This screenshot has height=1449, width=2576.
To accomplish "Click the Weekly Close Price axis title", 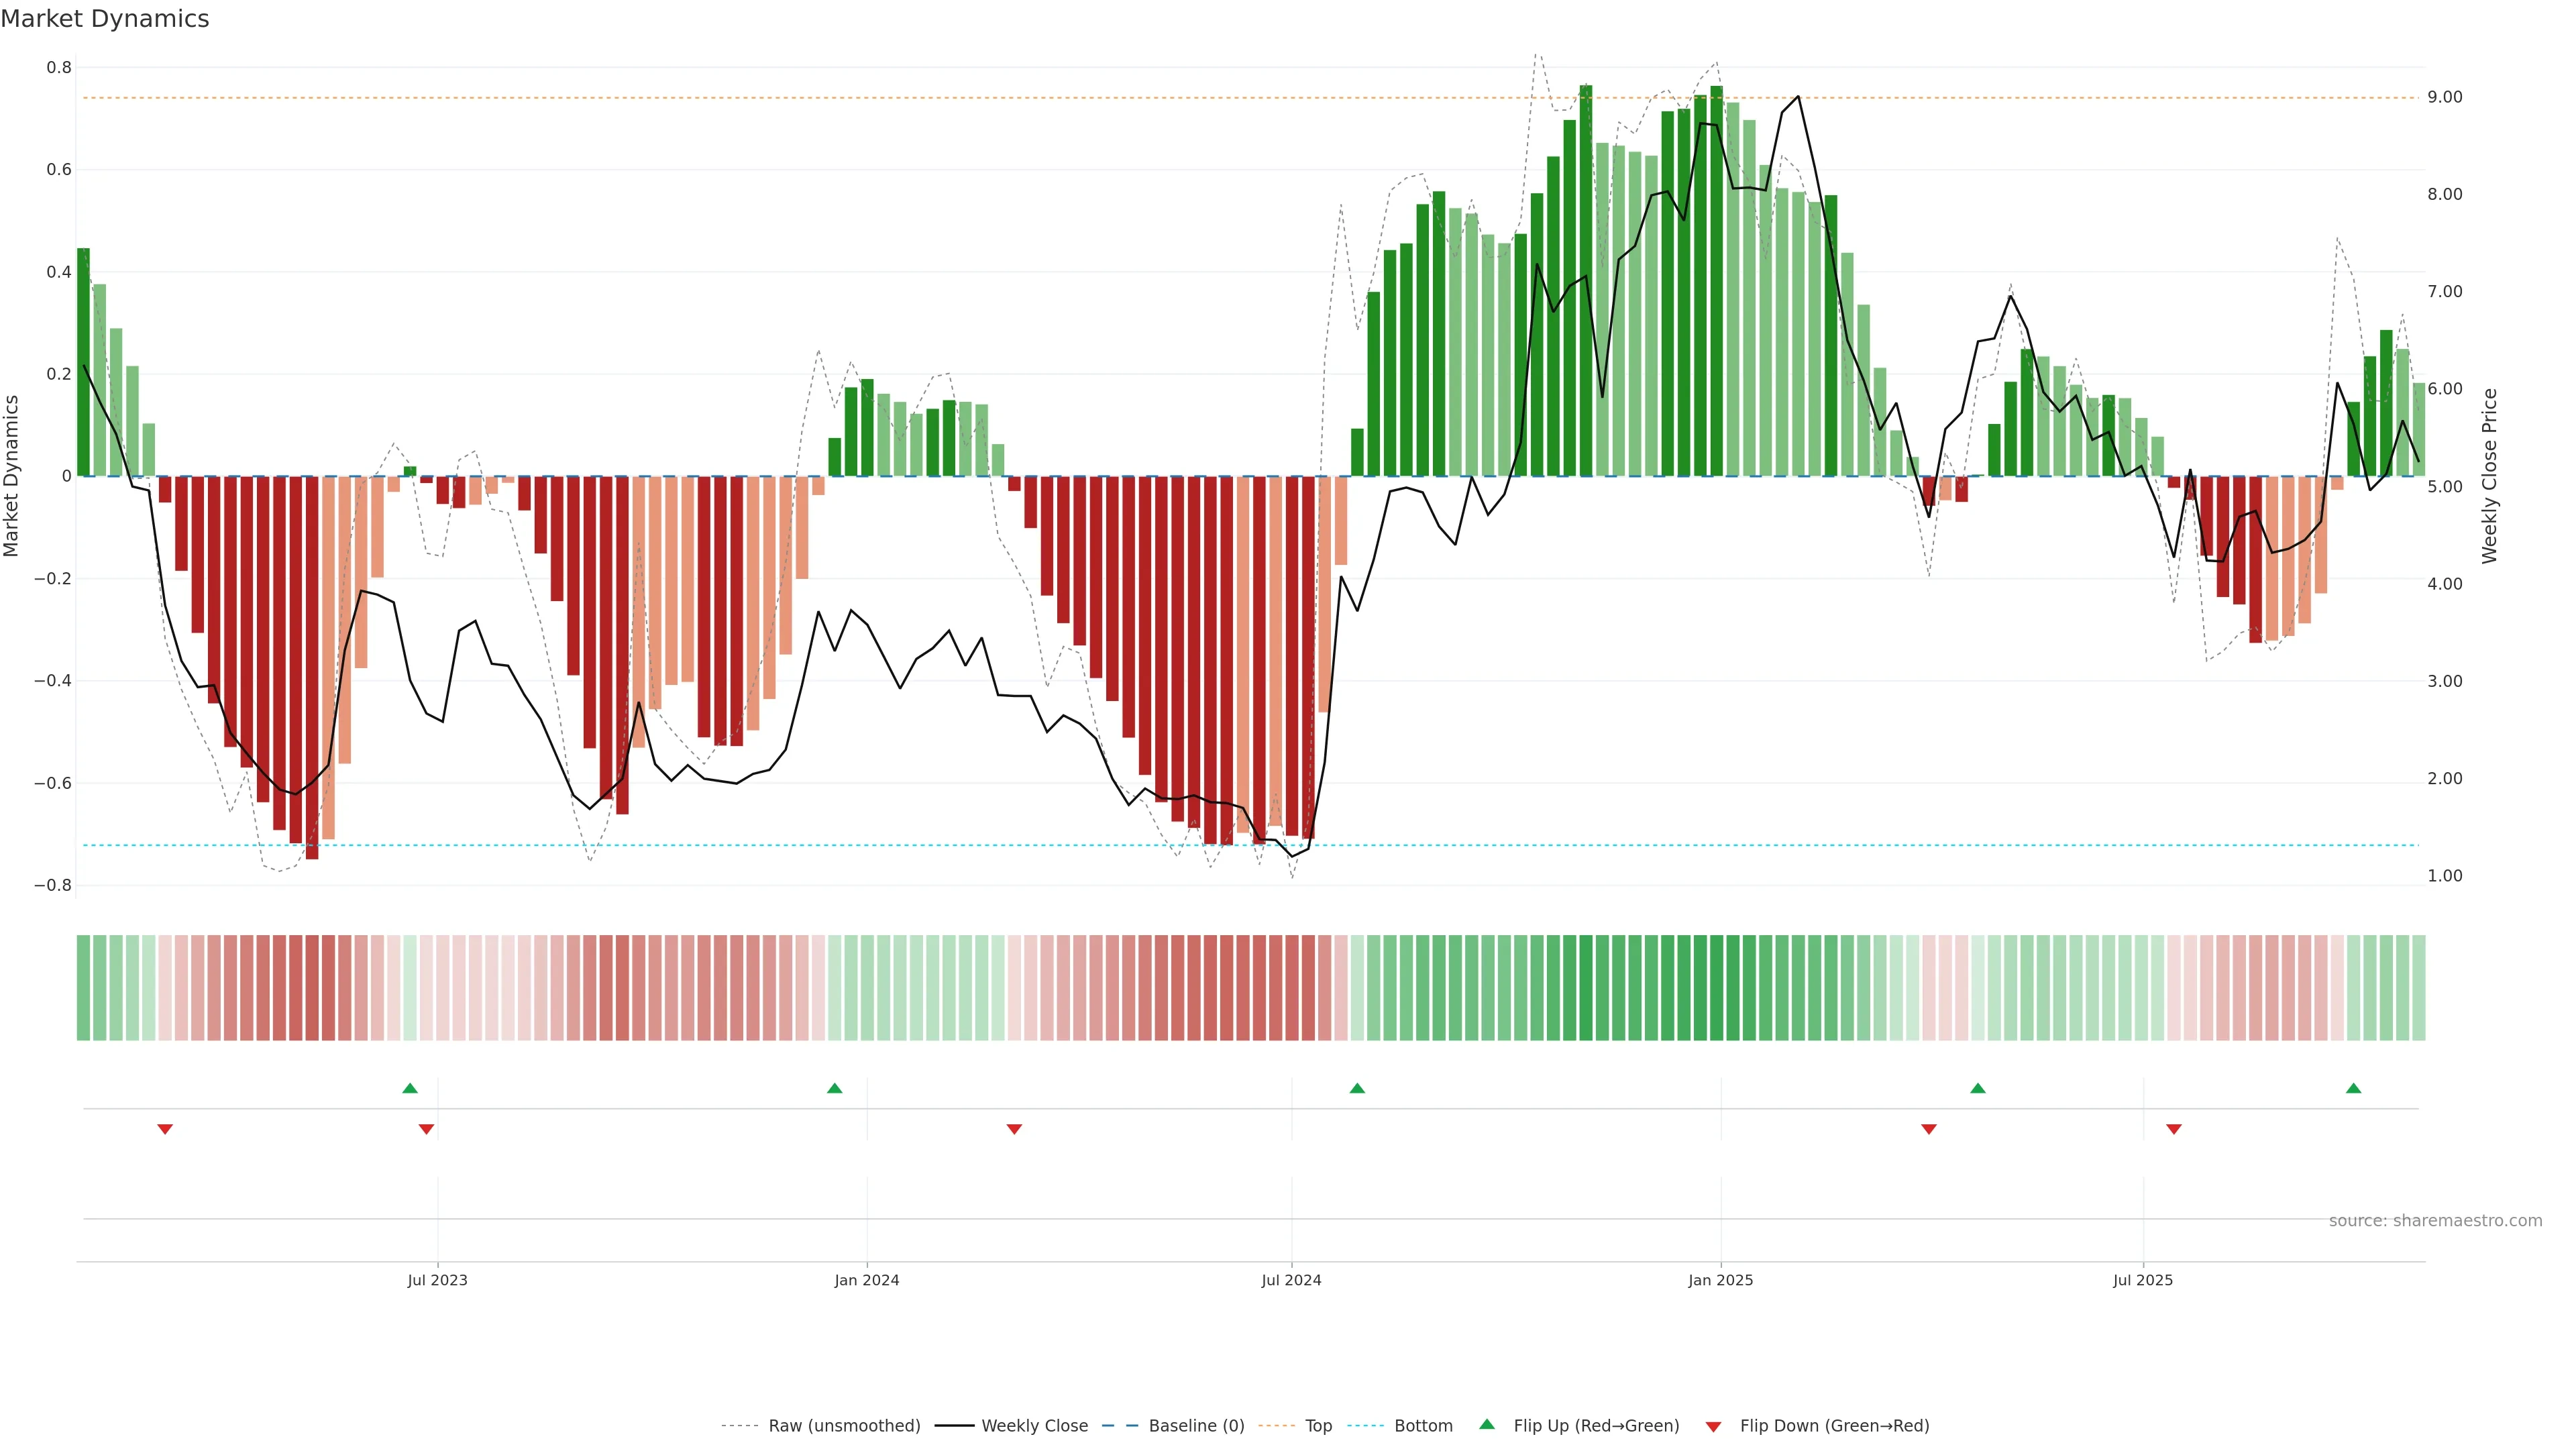I will 2489,476.
